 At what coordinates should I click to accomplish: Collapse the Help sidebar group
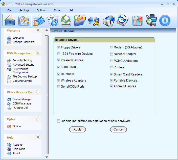point(38,137)
